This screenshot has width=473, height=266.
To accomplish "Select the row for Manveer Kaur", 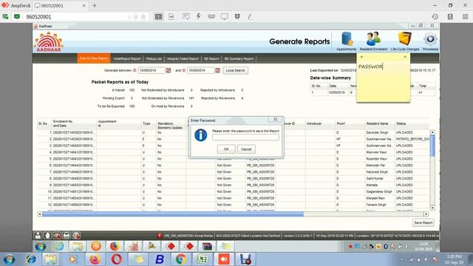I will (233, 152).
